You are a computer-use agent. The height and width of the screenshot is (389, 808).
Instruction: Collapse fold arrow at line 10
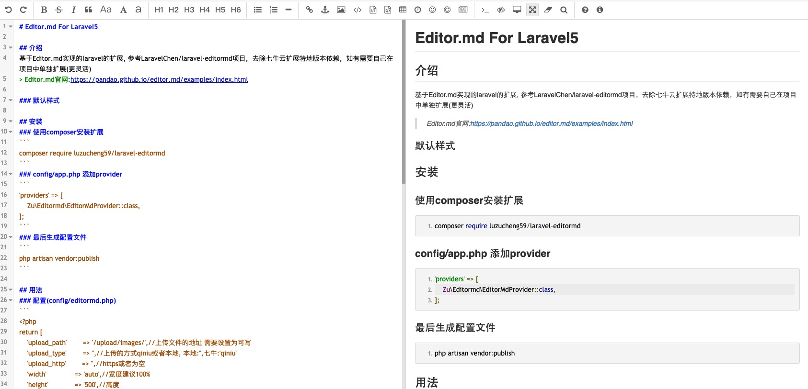click(11, 132)
